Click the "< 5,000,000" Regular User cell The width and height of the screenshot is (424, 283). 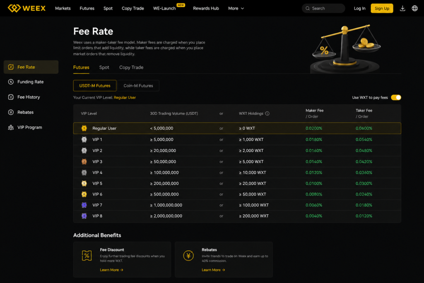(x=161, y=128)
